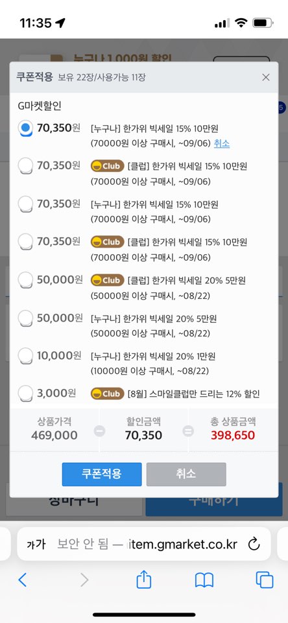This screenshot has height=623, width=288.
Task: Open the Safari share sheet icon
Action: point(143,579)
